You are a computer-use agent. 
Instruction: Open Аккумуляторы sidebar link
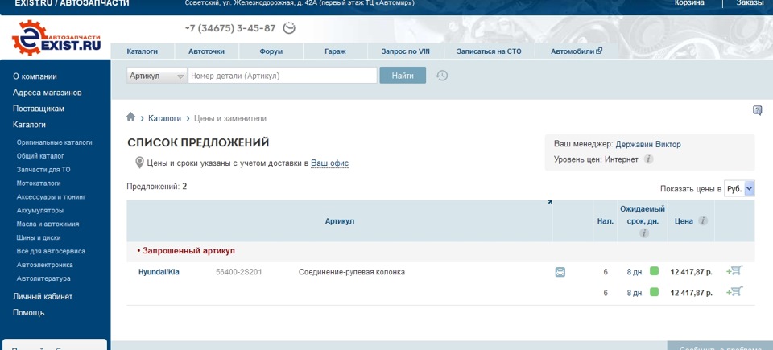(x=40, y=211)
